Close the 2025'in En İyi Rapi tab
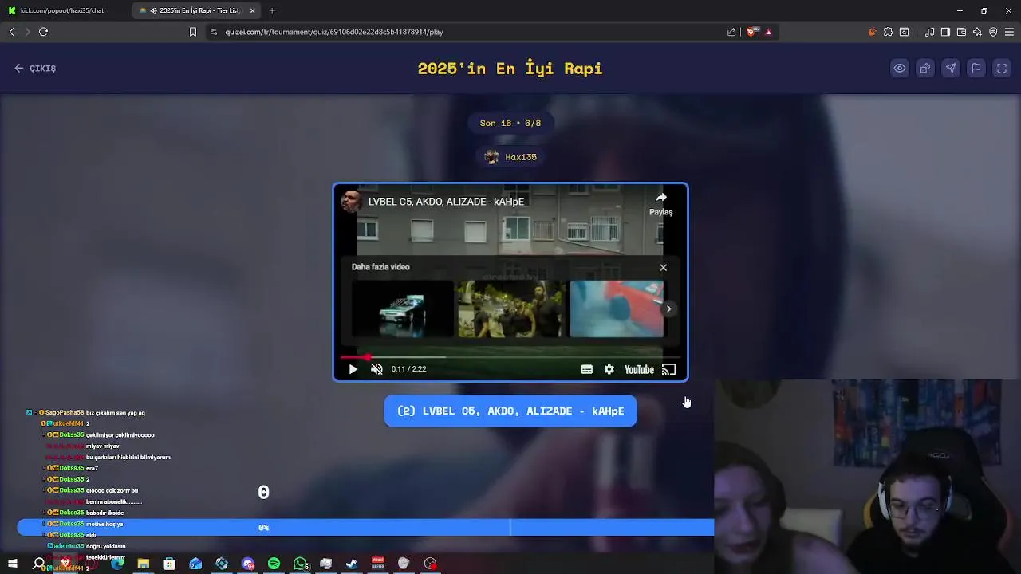 click(x=253, y=10)
